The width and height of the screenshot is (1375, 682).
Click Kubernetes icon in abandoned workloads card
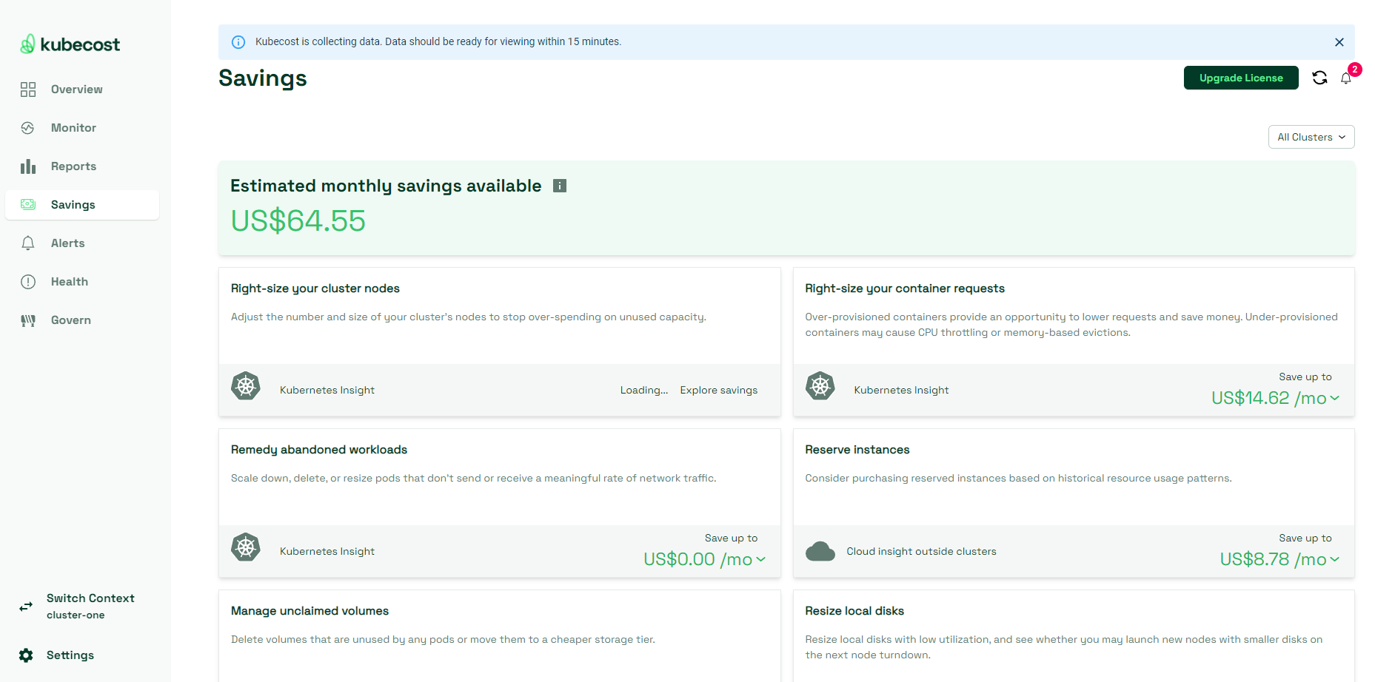click(x=246, y=547)
